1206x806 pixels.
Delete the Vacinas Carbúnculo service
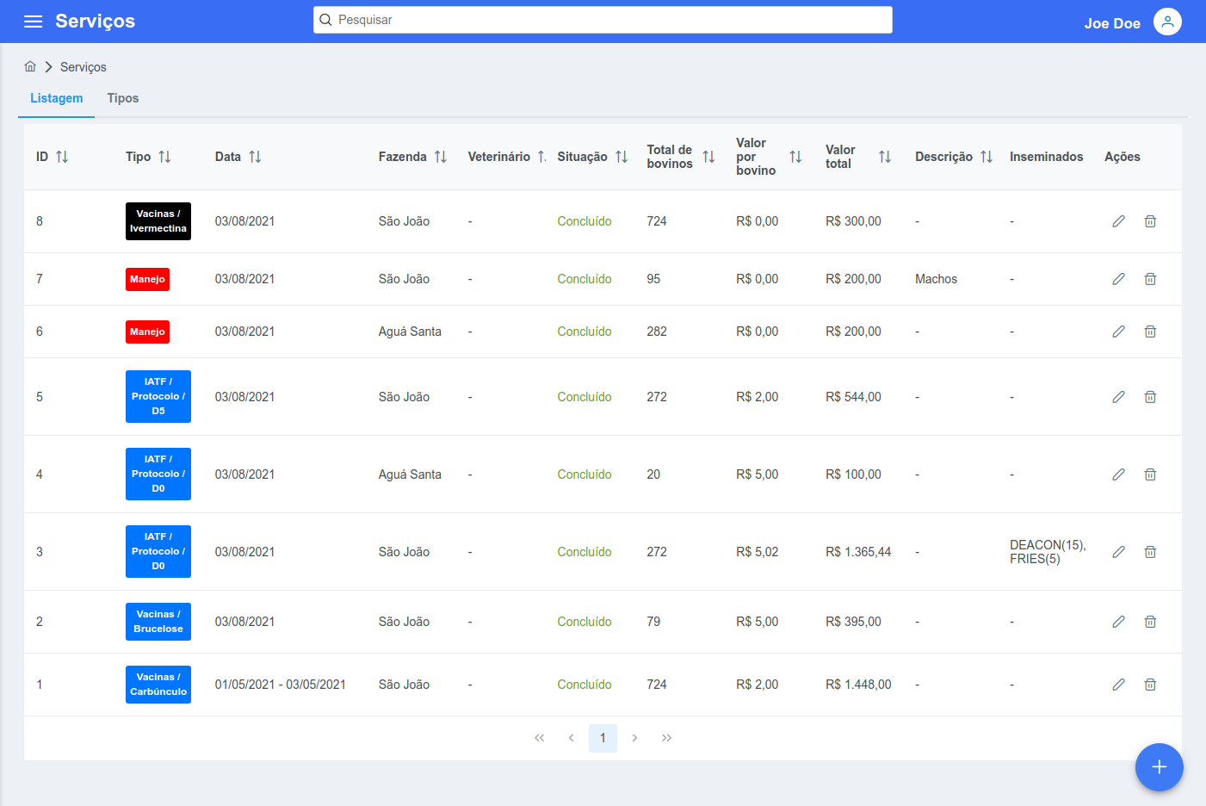(x=1150, y=685)
